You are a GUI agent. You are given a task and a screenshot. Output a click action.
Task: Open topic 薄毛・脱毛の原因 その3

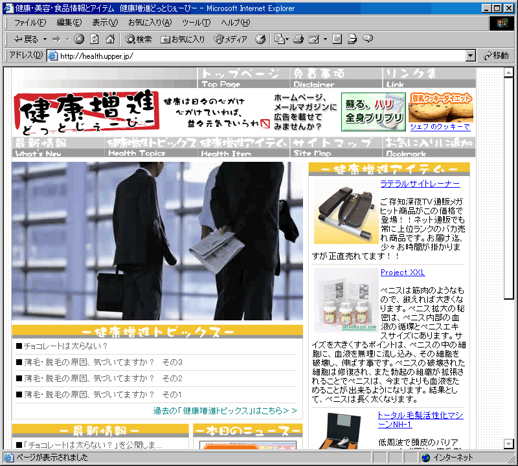[x=103, y=362]
